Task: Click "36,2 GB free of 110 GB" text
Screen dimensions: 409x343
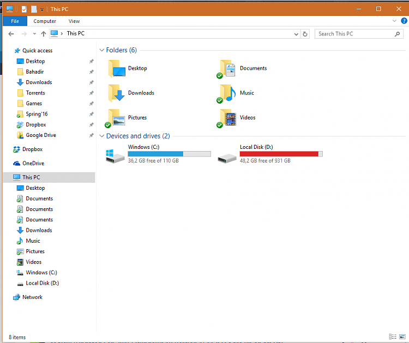Action: 153,161
